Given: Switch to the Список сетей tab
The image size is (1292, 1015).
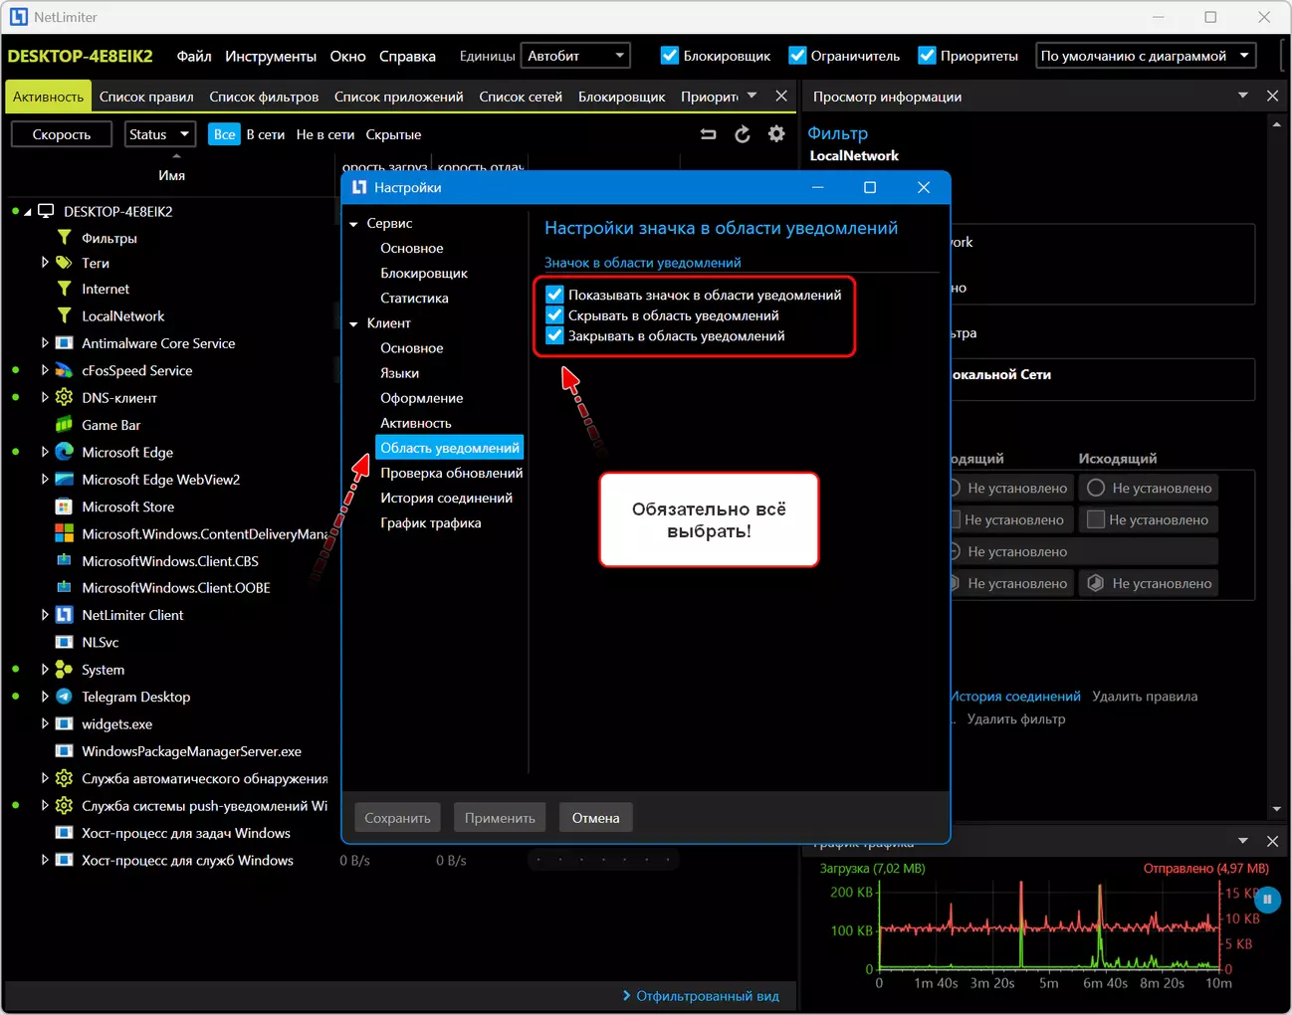Looking at the screenshot, I should coord(521,97).
